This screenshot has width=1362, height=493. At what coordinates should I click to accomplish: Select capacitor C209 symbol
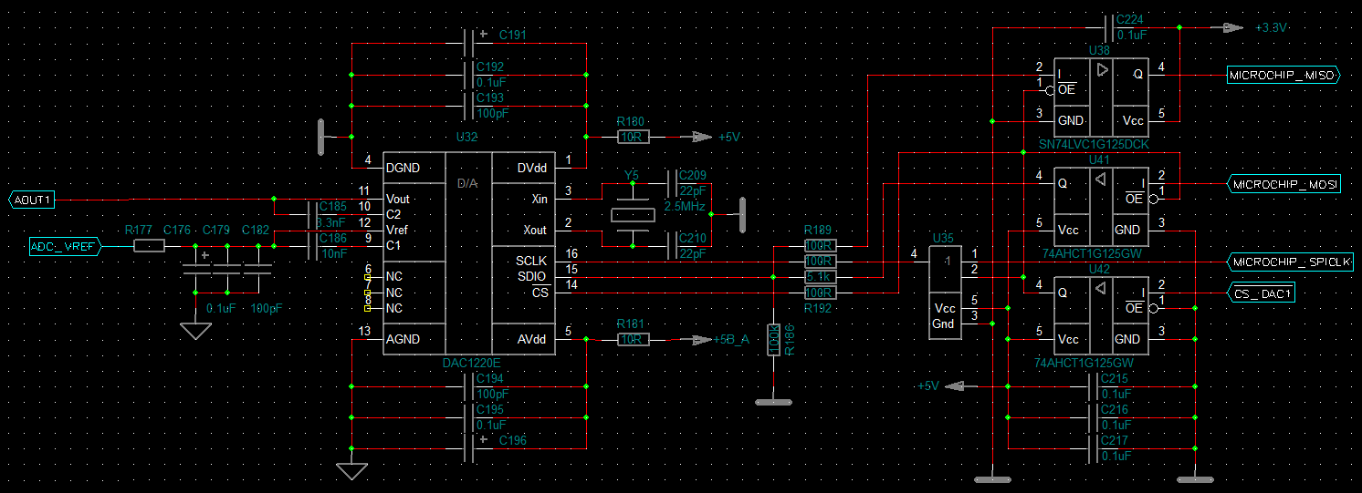[x=672, y=183]
